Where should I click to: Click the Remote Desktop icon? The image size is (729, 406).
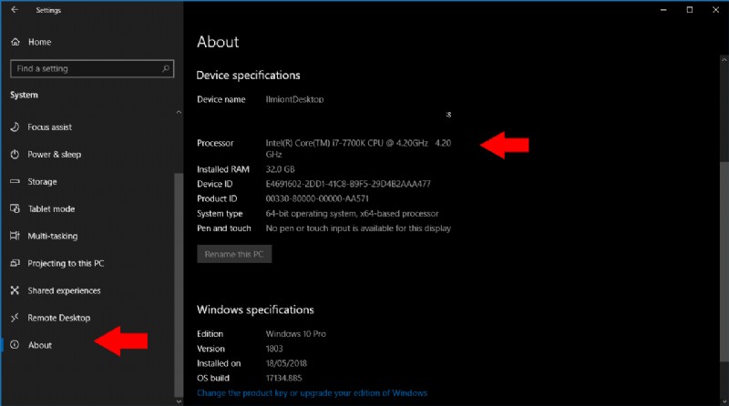coord(15,318)
